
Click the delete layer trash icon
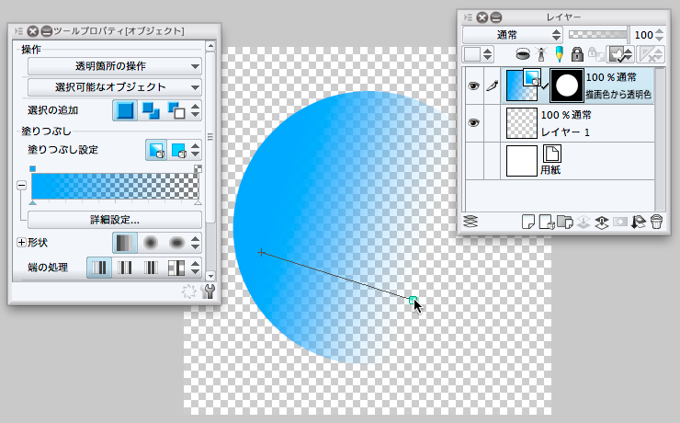(657, 222)
